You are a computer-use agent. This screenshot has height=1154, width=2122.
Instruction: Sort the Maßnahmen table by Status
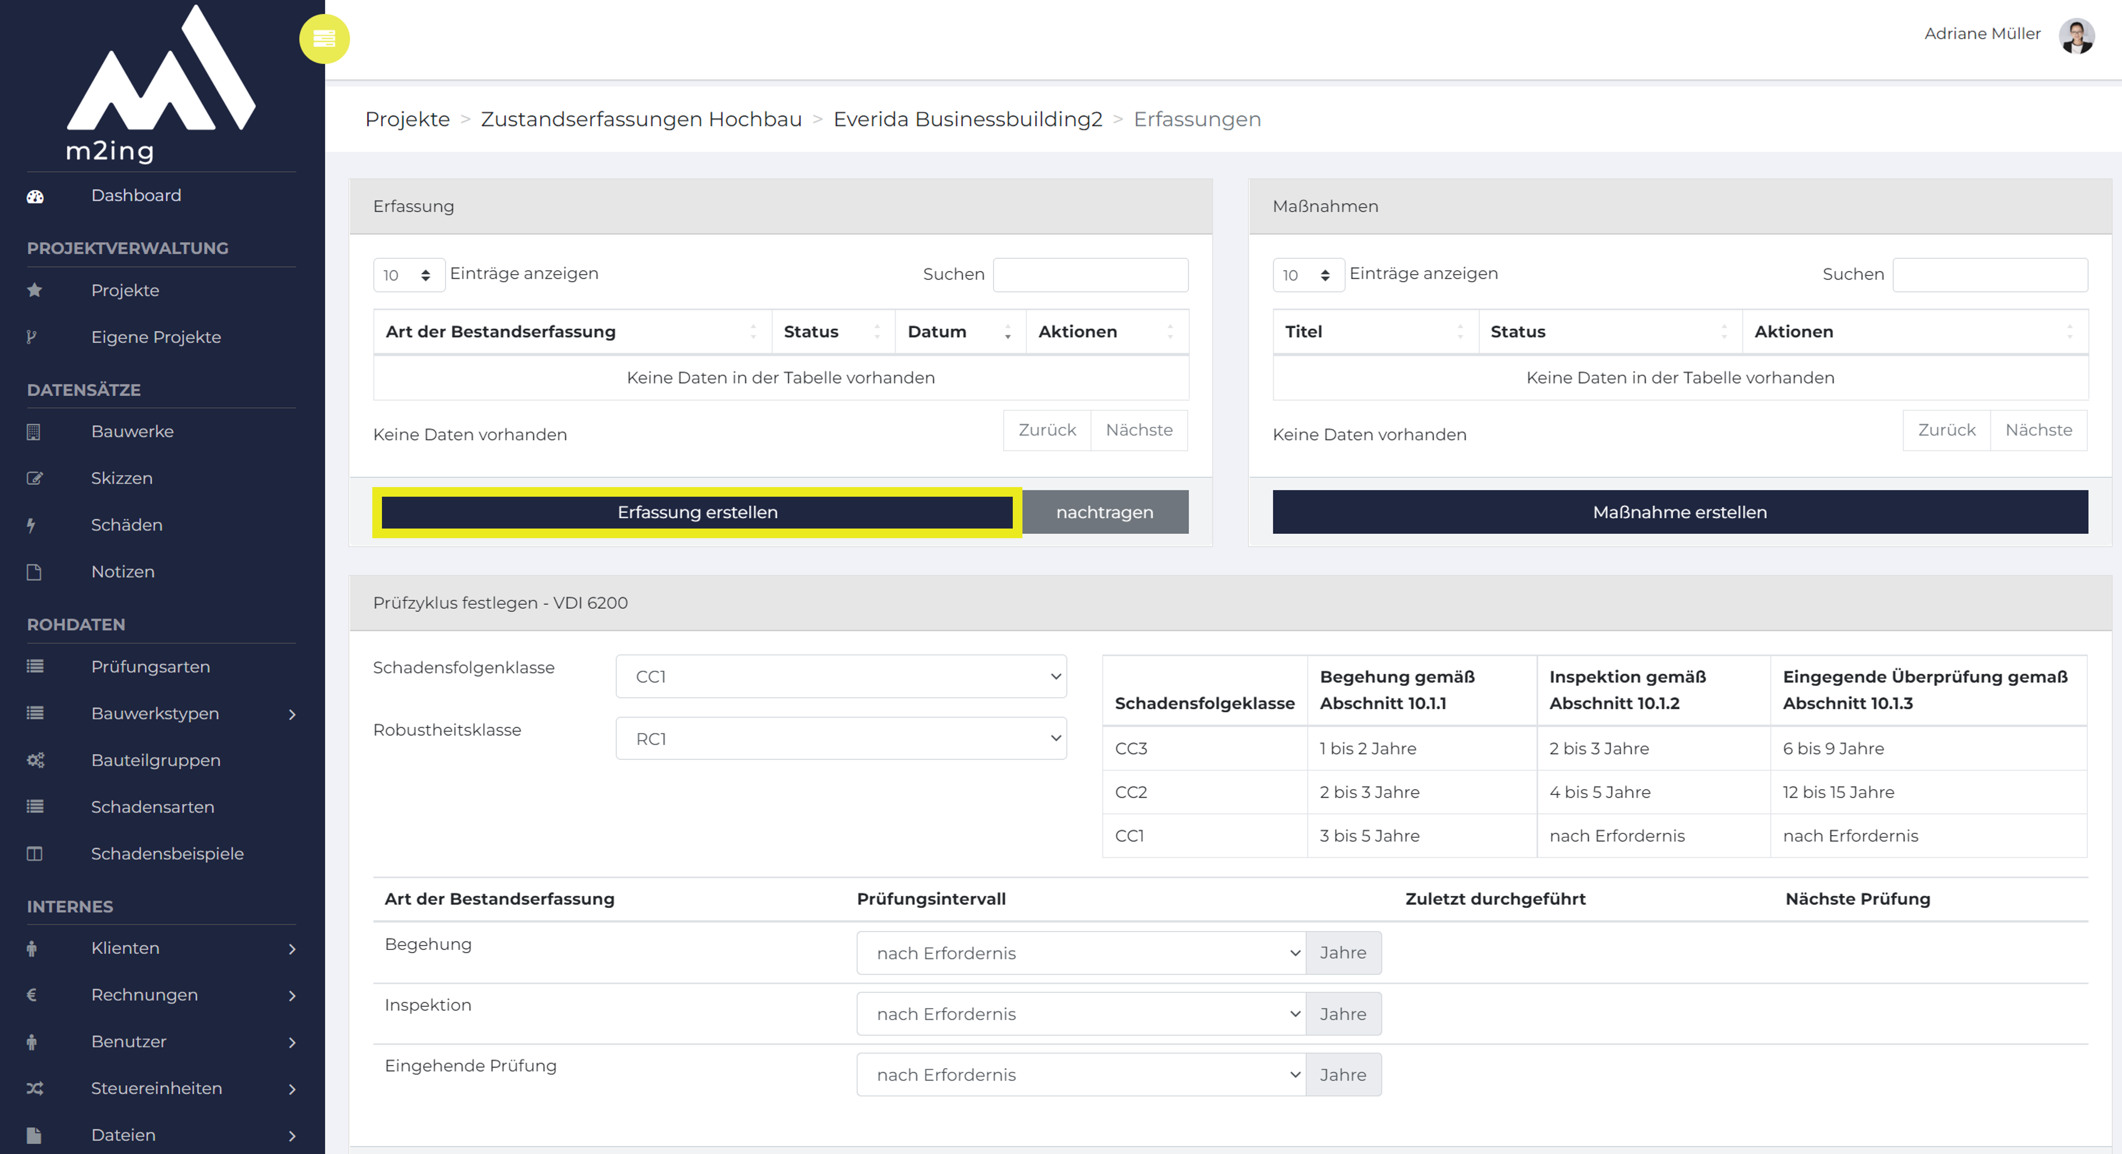click(1610, 332)
